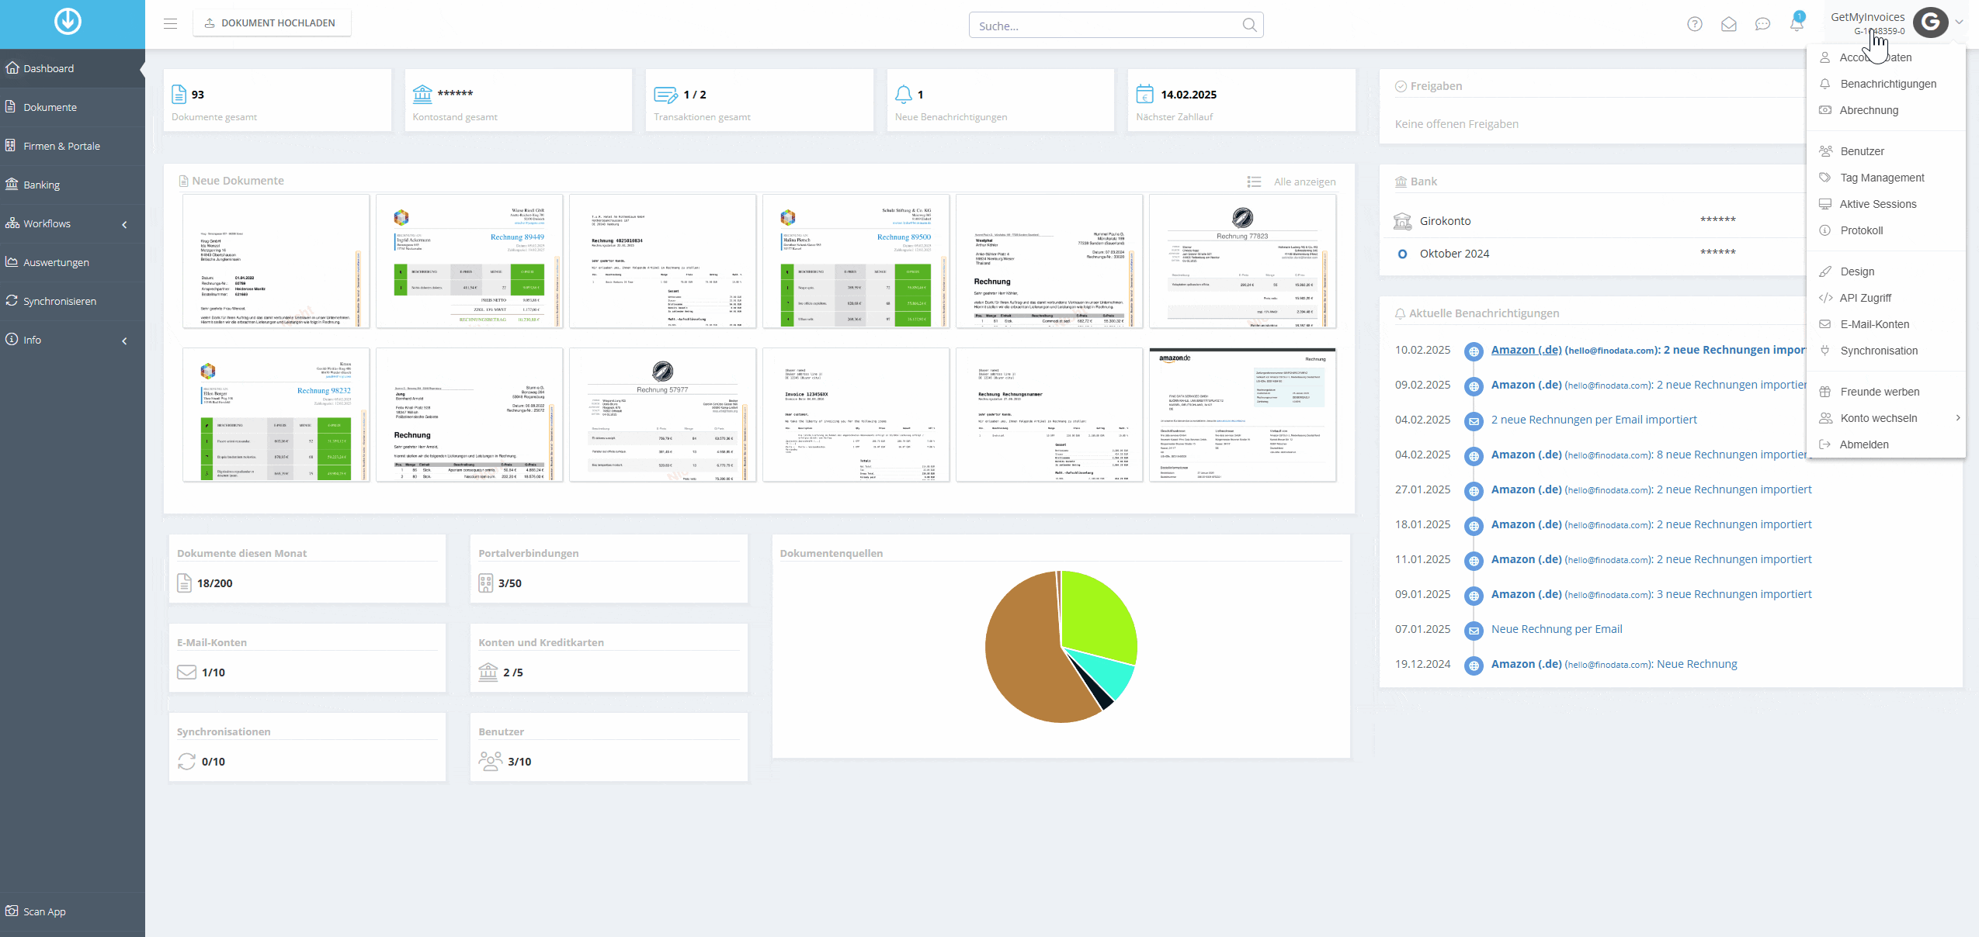Expand the Info sidebar chevron
This screenshot has height=937, width=1979.
point(124,341)
